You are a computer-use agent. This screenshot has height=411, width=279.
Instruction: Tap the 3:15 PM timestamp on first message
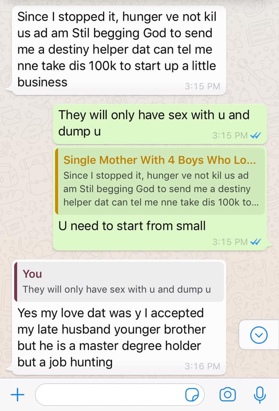[x=202, y=86]
